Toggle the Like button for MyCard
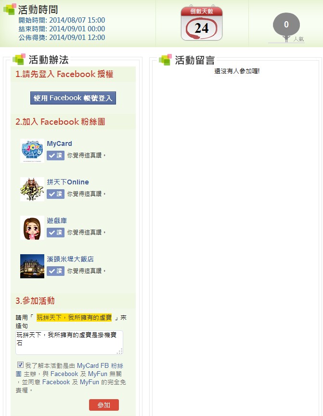 (55, 156)
